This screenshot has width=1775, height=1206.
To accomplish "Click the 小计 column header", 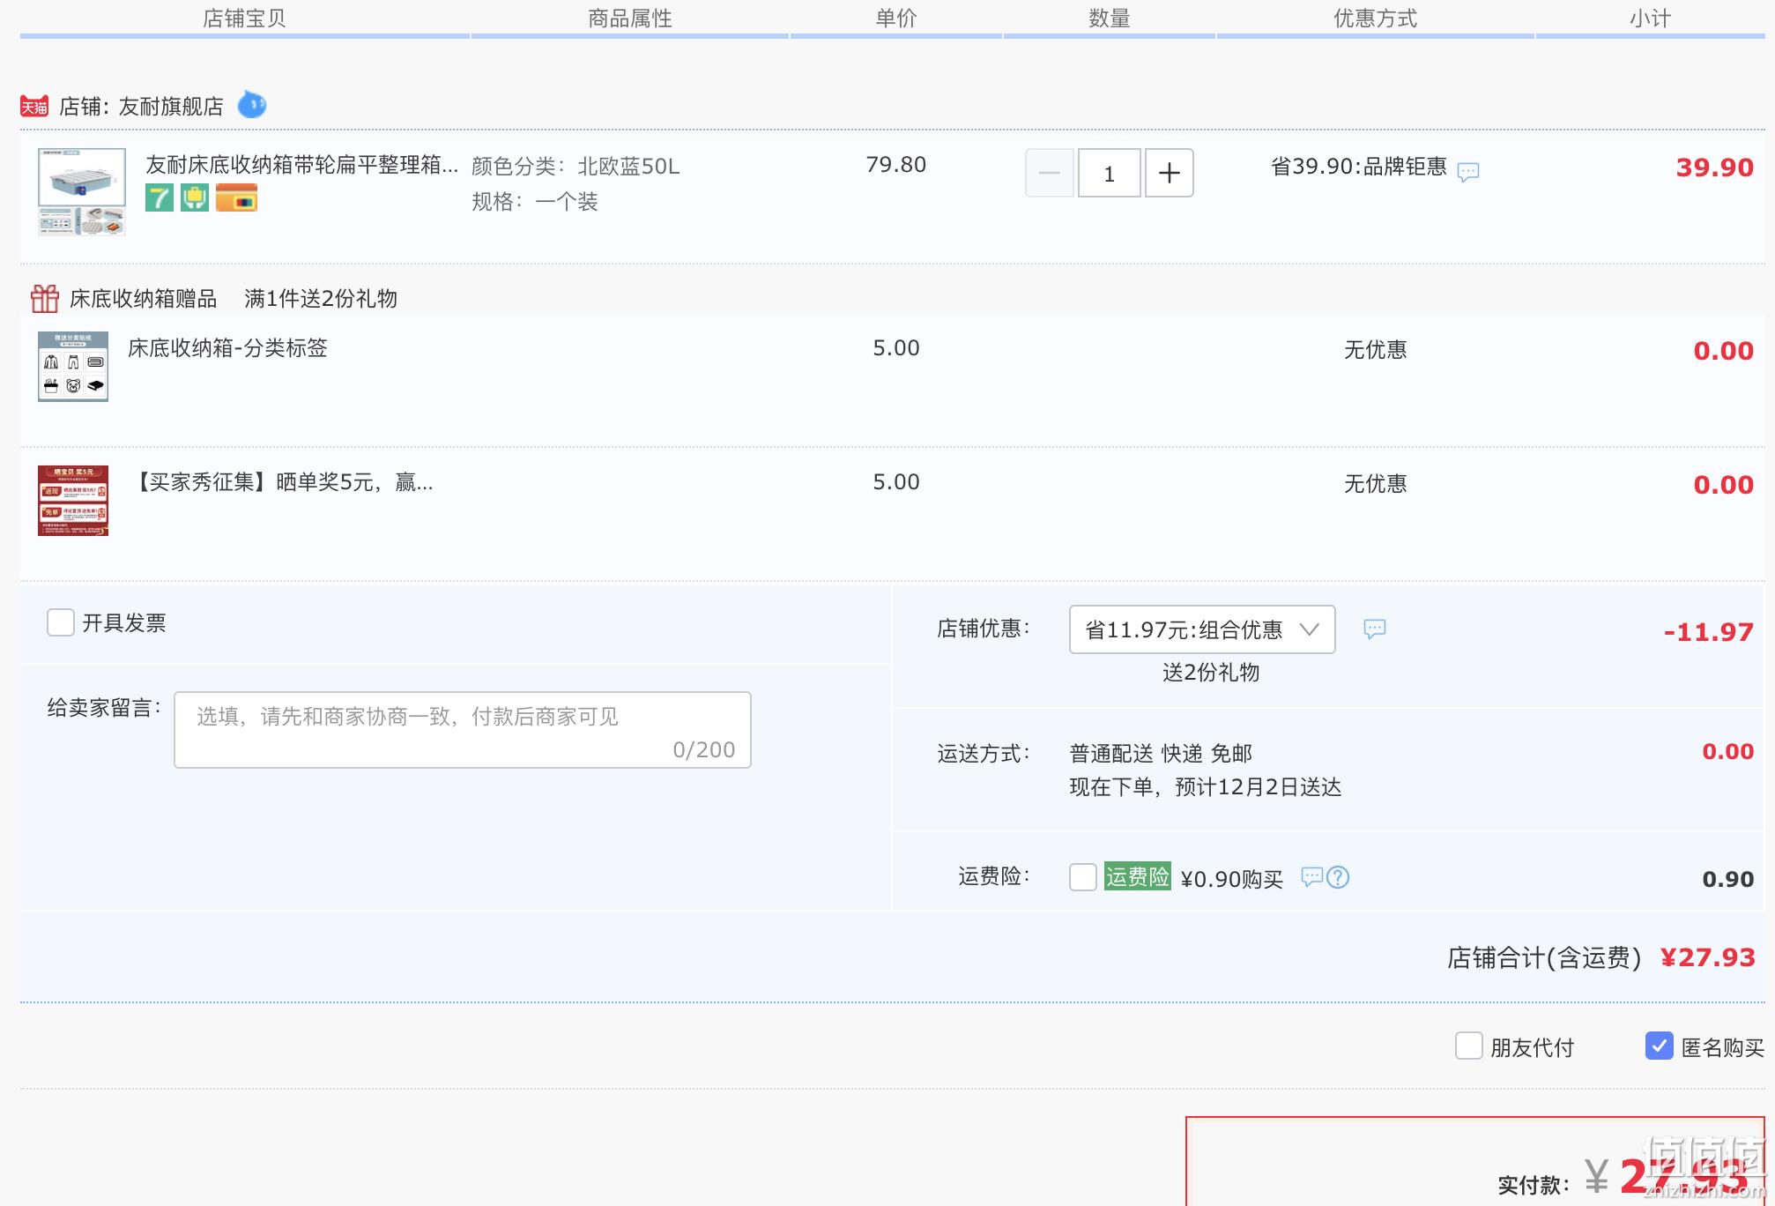I will pyautogui.click(x=1650, y=19).
